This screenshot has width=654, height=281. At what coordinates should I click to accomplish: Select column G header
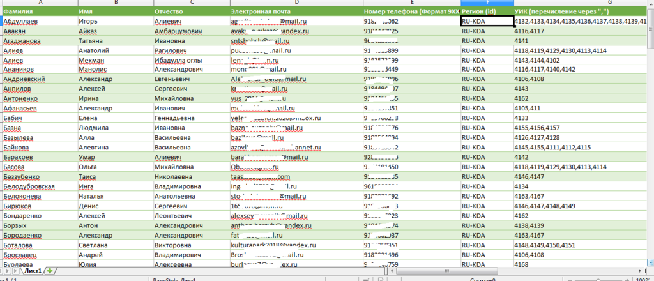pos(582,3)
